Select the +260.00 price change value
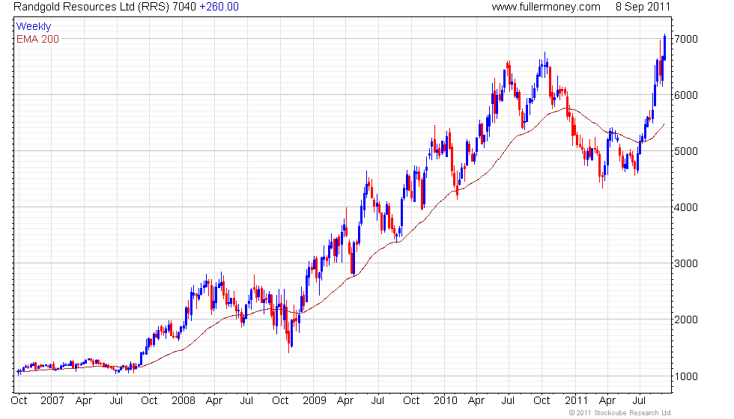This screenshot has height=419, width=734. click(219, 7)
